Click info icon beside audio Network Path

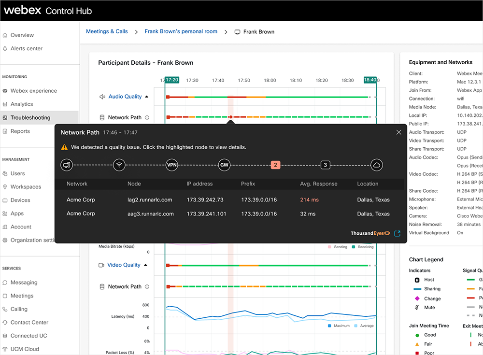[147, 117]
